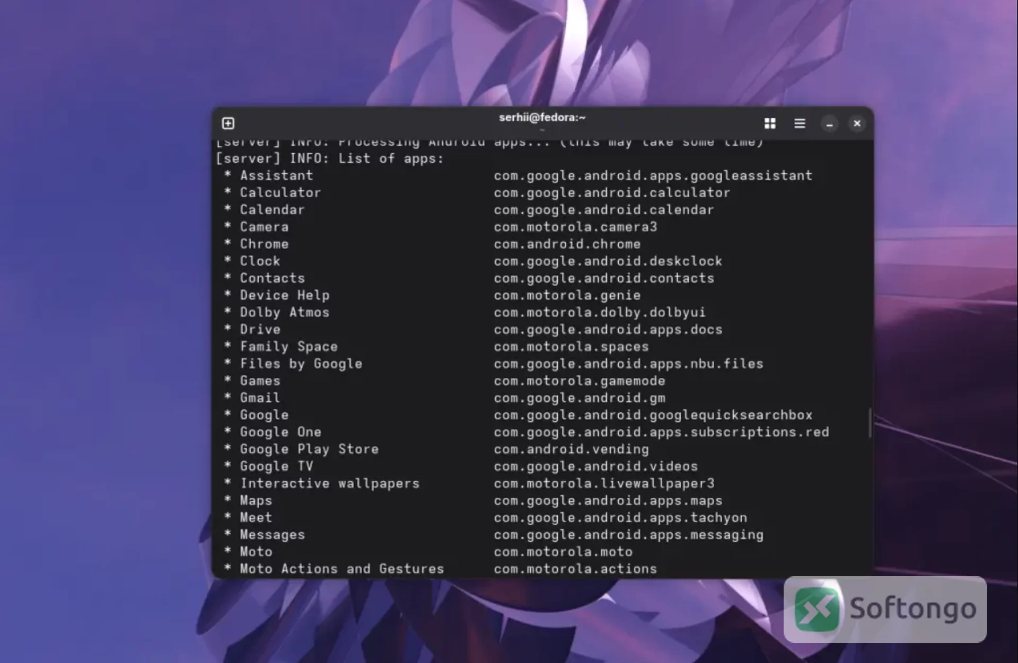Click com.google.android.apps.subscriptions.red package
1018x663 pixels.
pos(661,432)
